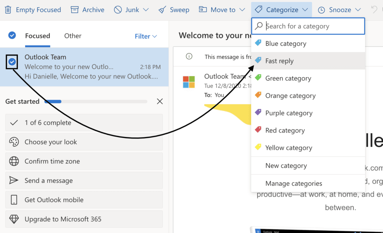Click the paper plane Send a message icon
Screen dimensions: 383x233
click(14, 181)
